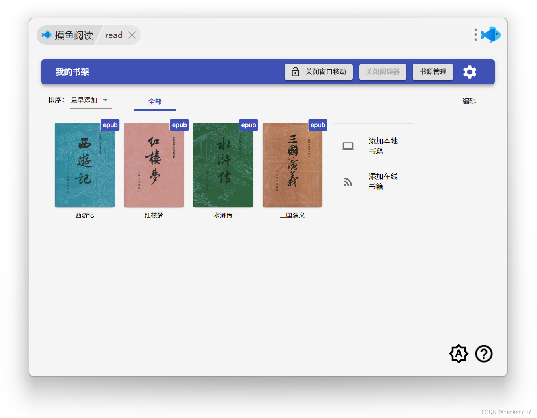
Task: Click the RSS icon beside 添加在线书籍
Action: click(348, 182)
